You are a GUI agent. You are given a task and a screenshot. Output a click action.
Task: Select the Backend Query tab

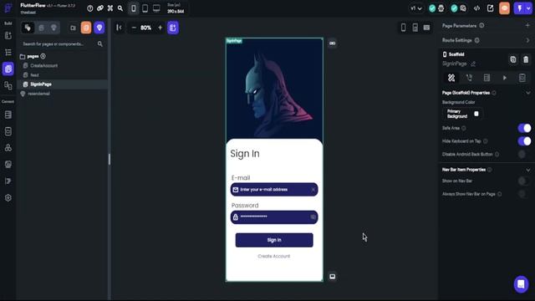487,78
